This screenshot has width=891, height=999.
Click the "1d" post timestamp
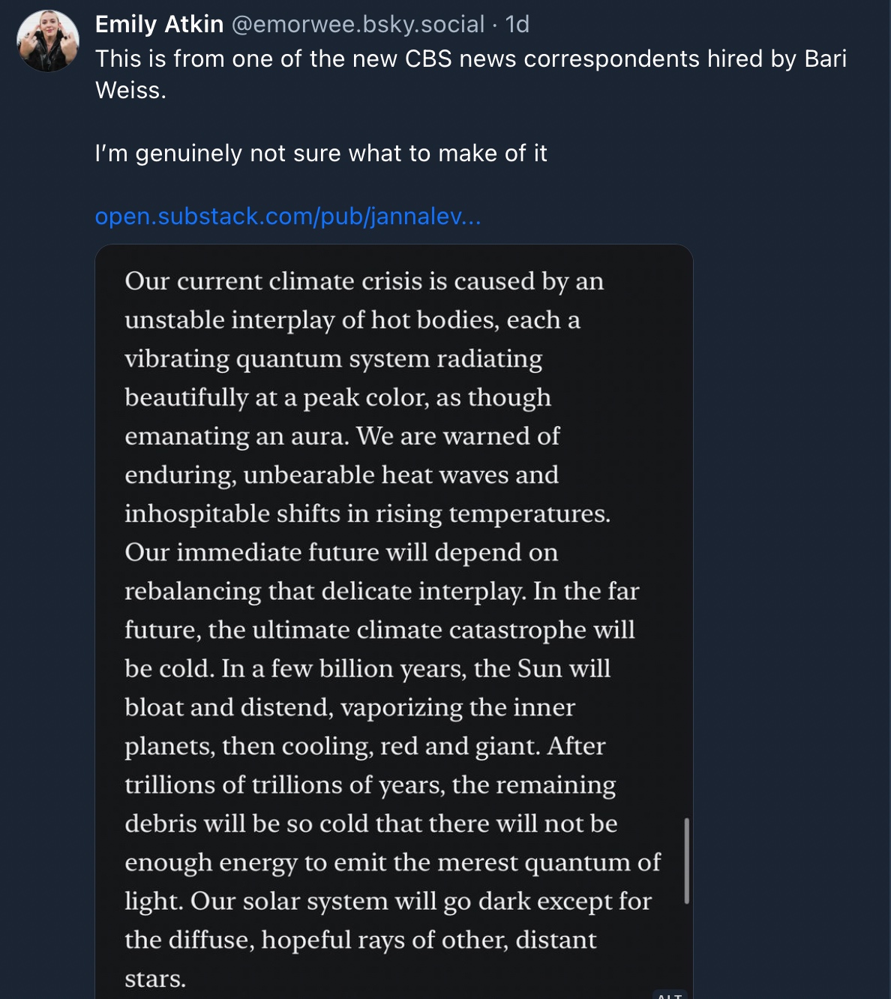[x=517, y=24]
